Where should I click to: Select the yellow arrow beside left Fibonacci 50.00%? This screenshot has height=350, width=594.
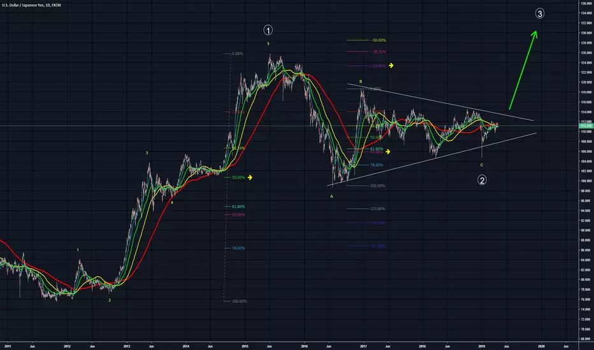[250, 177]
